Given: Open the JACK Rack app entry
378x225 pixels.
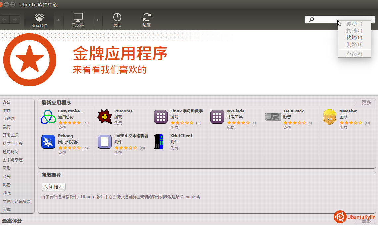Looking at the screenshot, I should (293, 111).
